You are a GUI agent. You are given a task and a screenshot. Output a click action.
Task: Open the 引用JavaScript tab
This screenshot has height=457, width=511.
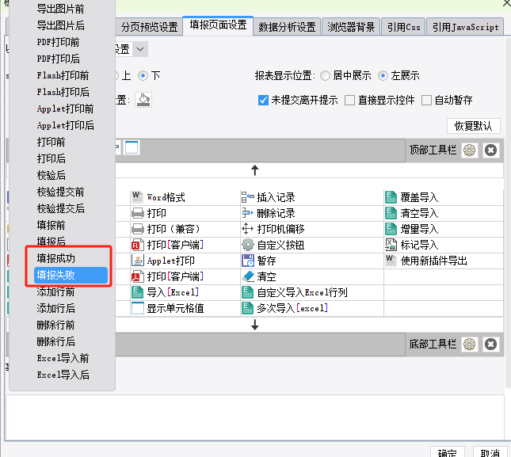pos(465,27)
